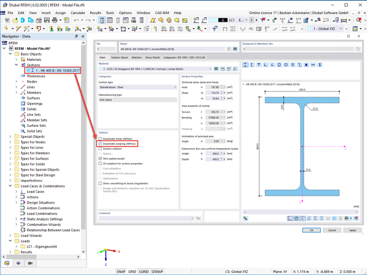Image resolution: width=367 pixels, height=275 pixels.
Task: Click the OK button
Action: (311, 230)
